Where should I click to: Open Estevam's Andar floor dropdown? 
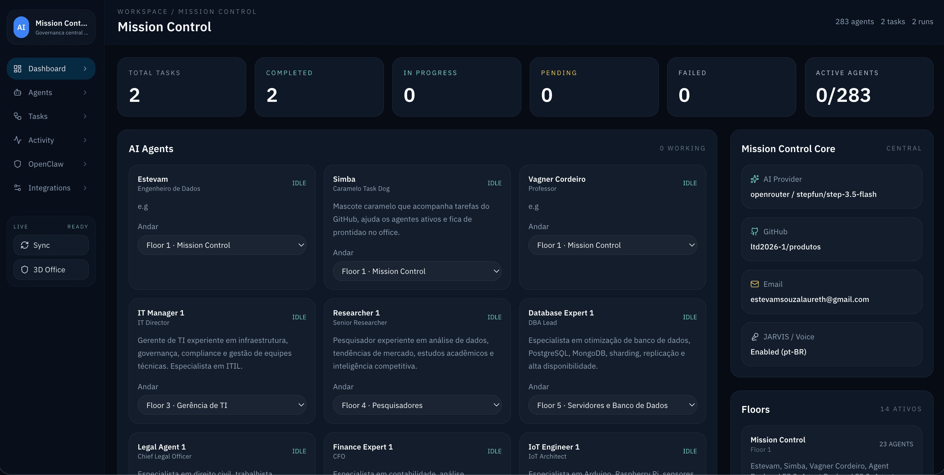click(222, 245)
